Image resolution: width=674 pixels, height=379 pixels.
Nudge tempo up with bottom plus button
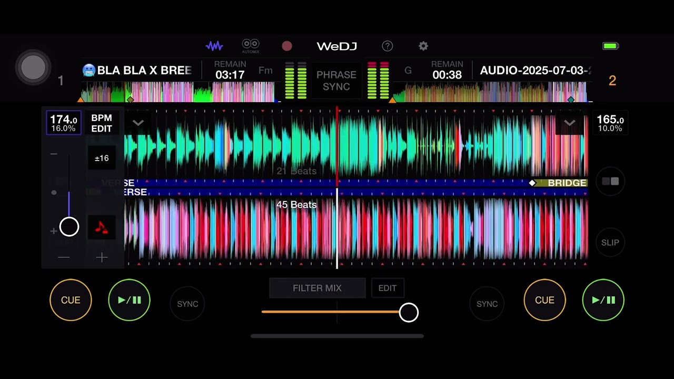point(102,257)
